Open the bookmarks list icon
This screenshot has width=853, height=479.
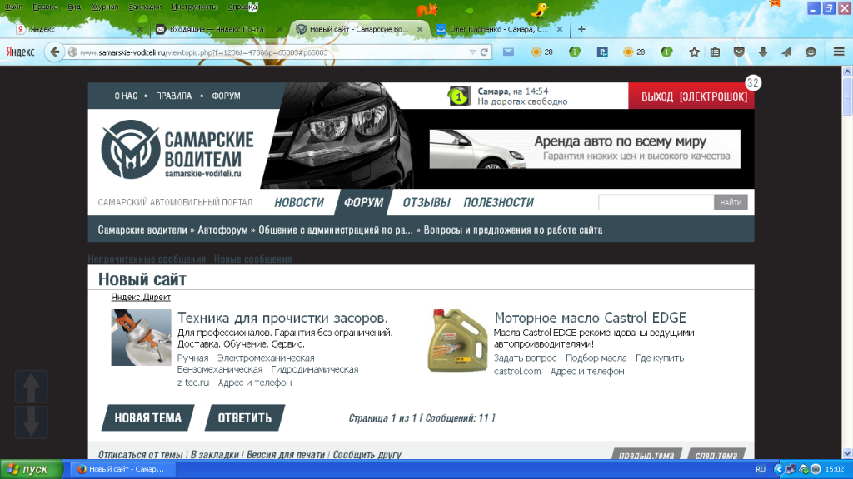tap(715, 52)
